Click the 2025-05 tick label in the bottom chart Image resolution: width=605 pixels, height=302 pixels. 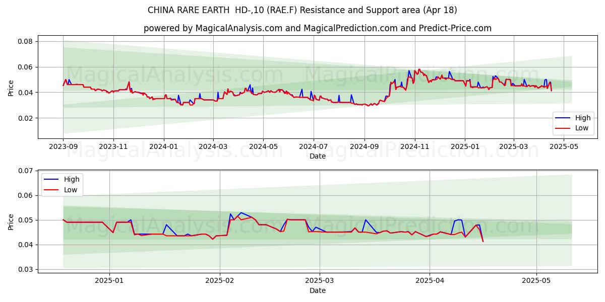tap(536, 281)
